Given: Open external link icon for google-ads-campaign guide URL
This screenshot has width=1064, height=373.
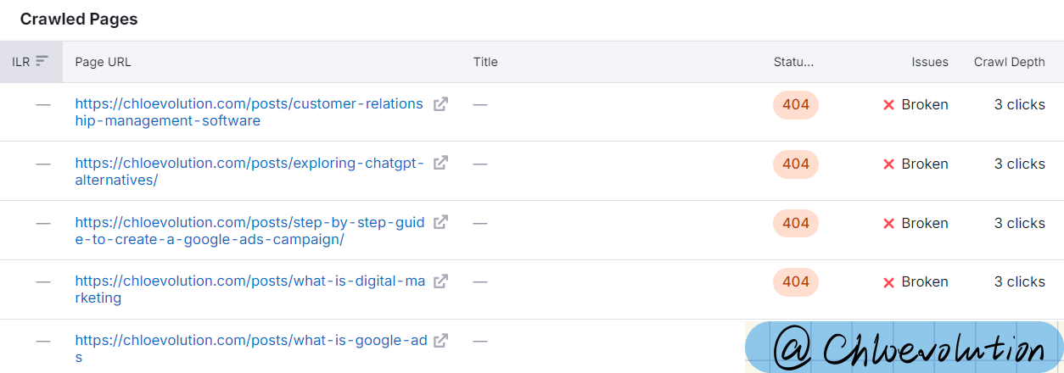Looking at the screenshot, I should point(440,222).
